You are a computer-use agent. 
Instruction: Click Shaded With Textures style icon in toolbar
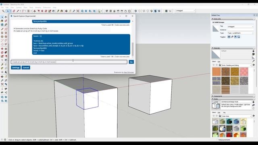(x=155, y=11)
